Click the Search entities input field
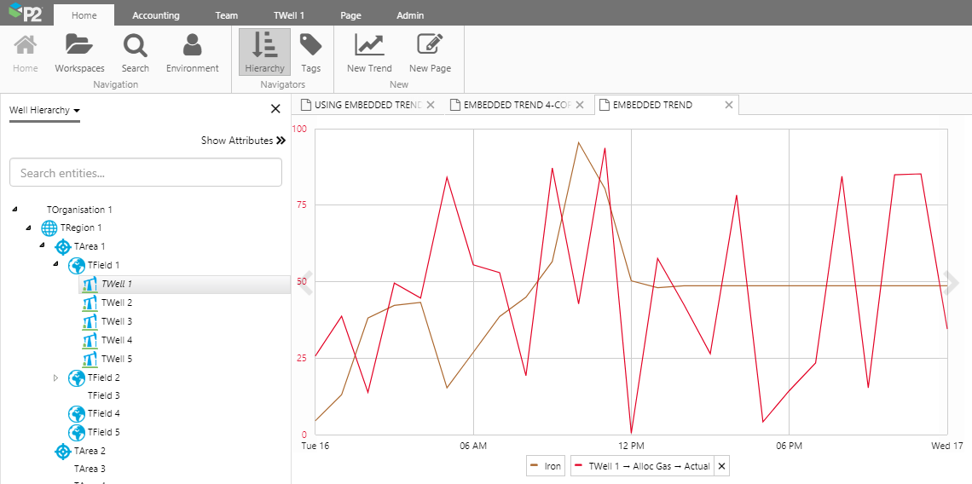972x484 pixels. pos(145,173)
